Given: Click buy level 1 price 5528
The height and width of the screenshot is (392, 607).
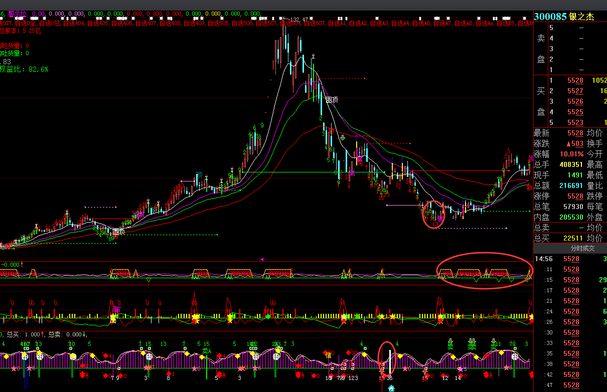Looking at the screenshot, I should (x=575, y=81).
